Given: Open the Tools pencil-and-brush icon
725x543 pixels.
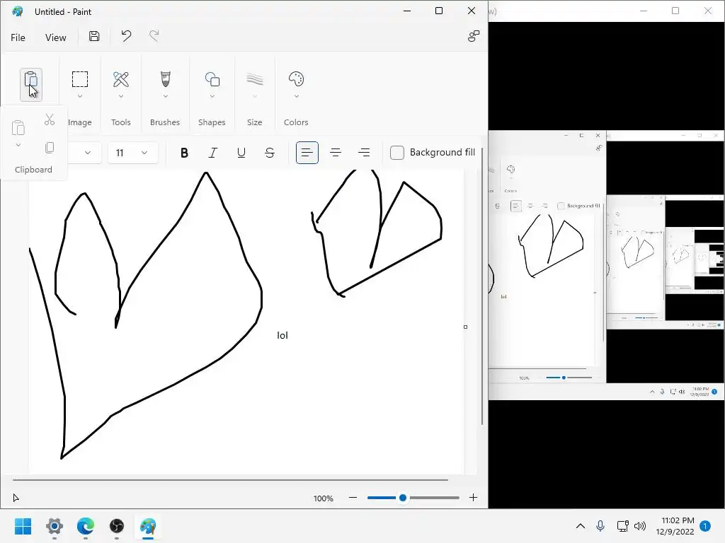Looking at the screenshot, I should pyautogui.click(x=120, y=79).
